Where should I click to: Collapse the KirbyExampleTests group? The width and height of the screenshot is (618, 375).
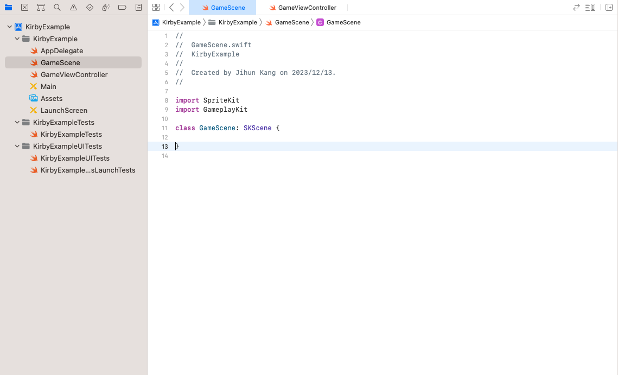[x=17, y=122]
